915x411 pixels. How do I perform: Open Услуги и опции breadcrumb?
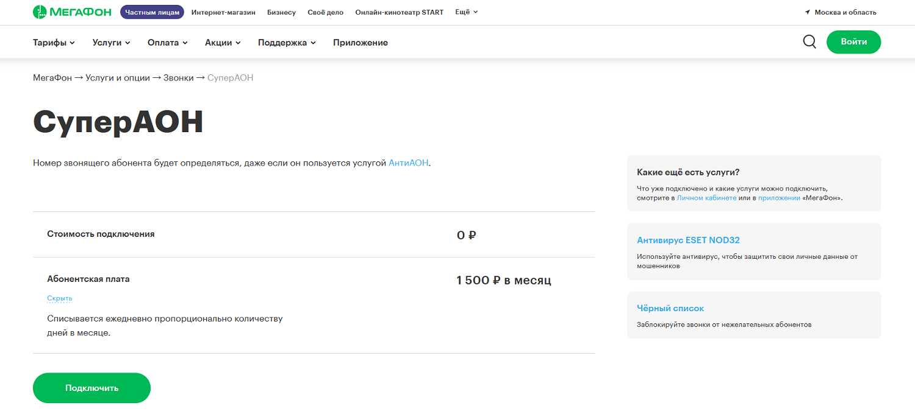(117, 78)
